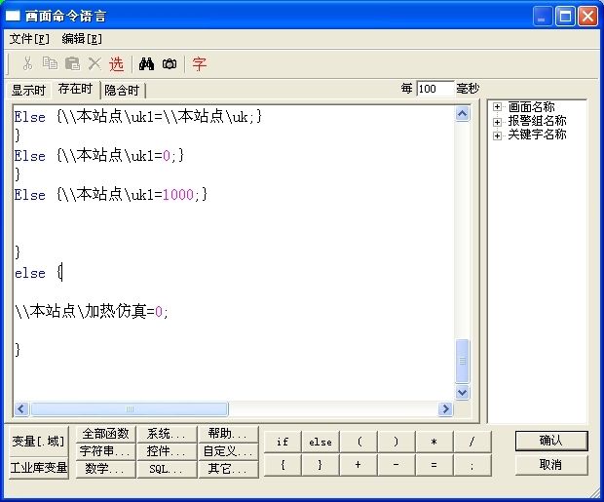Click the horizontal scrollbar thumb
The height and width of the screenshot is (502, 604).
[x=130, y=408]
